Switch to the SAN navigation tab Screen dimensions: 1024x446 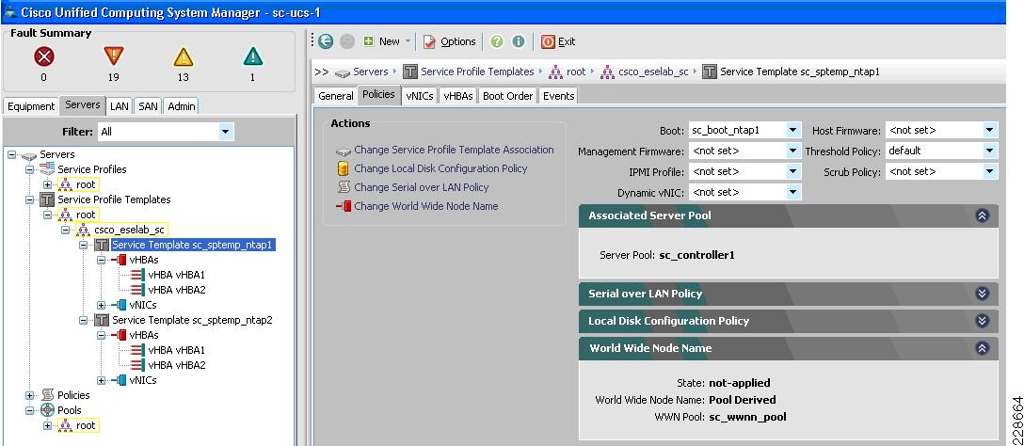click(x=149, y=105)
